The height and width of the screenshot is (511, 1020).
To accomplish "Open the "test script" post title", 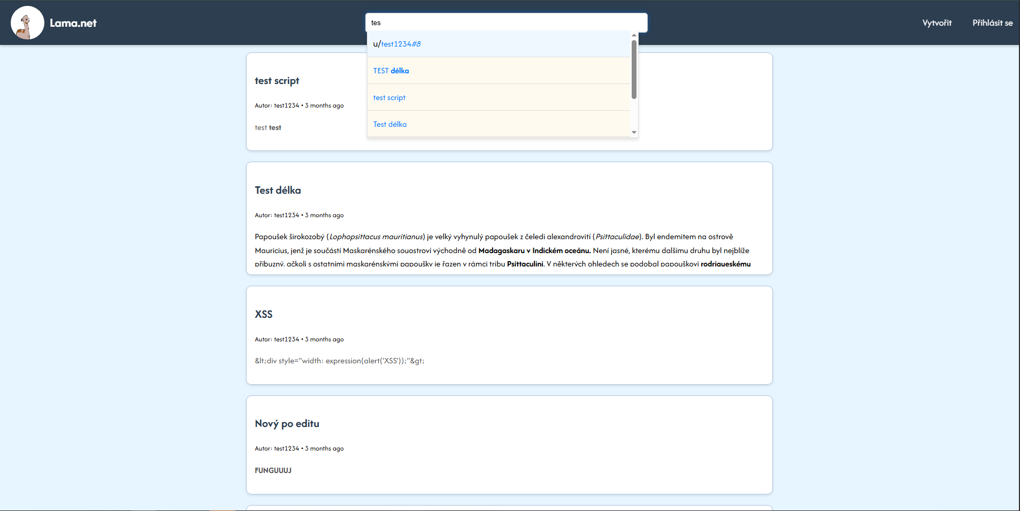I will (x=277, y=81).
